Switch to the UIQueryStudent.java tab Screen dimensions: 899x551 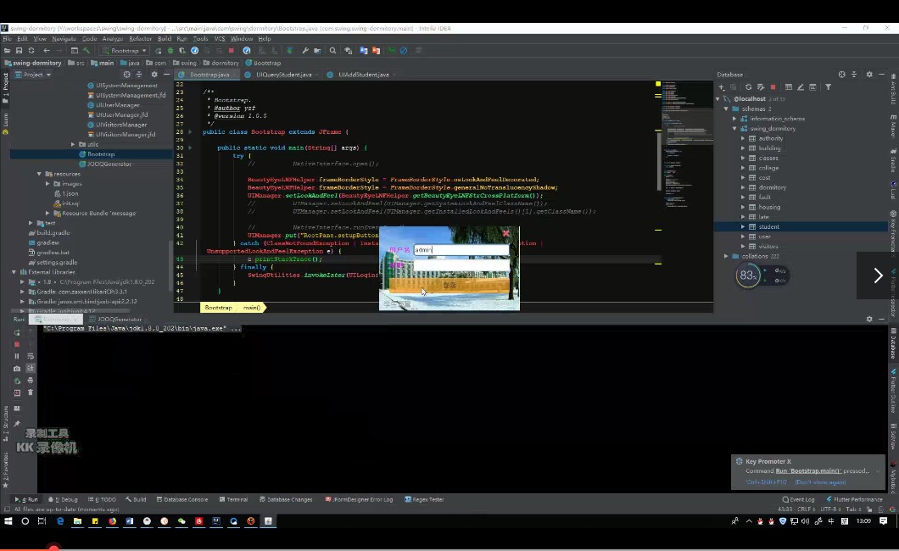283,75
